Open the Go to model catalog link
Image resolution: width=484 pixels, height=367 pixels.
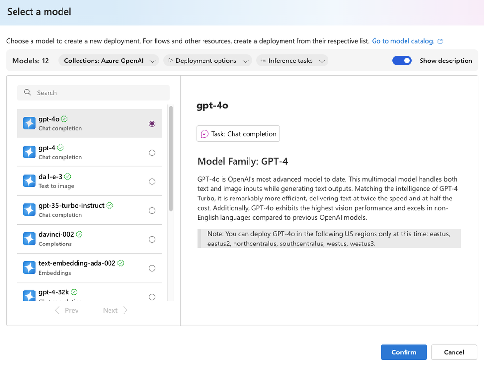[x=403, y=41]
